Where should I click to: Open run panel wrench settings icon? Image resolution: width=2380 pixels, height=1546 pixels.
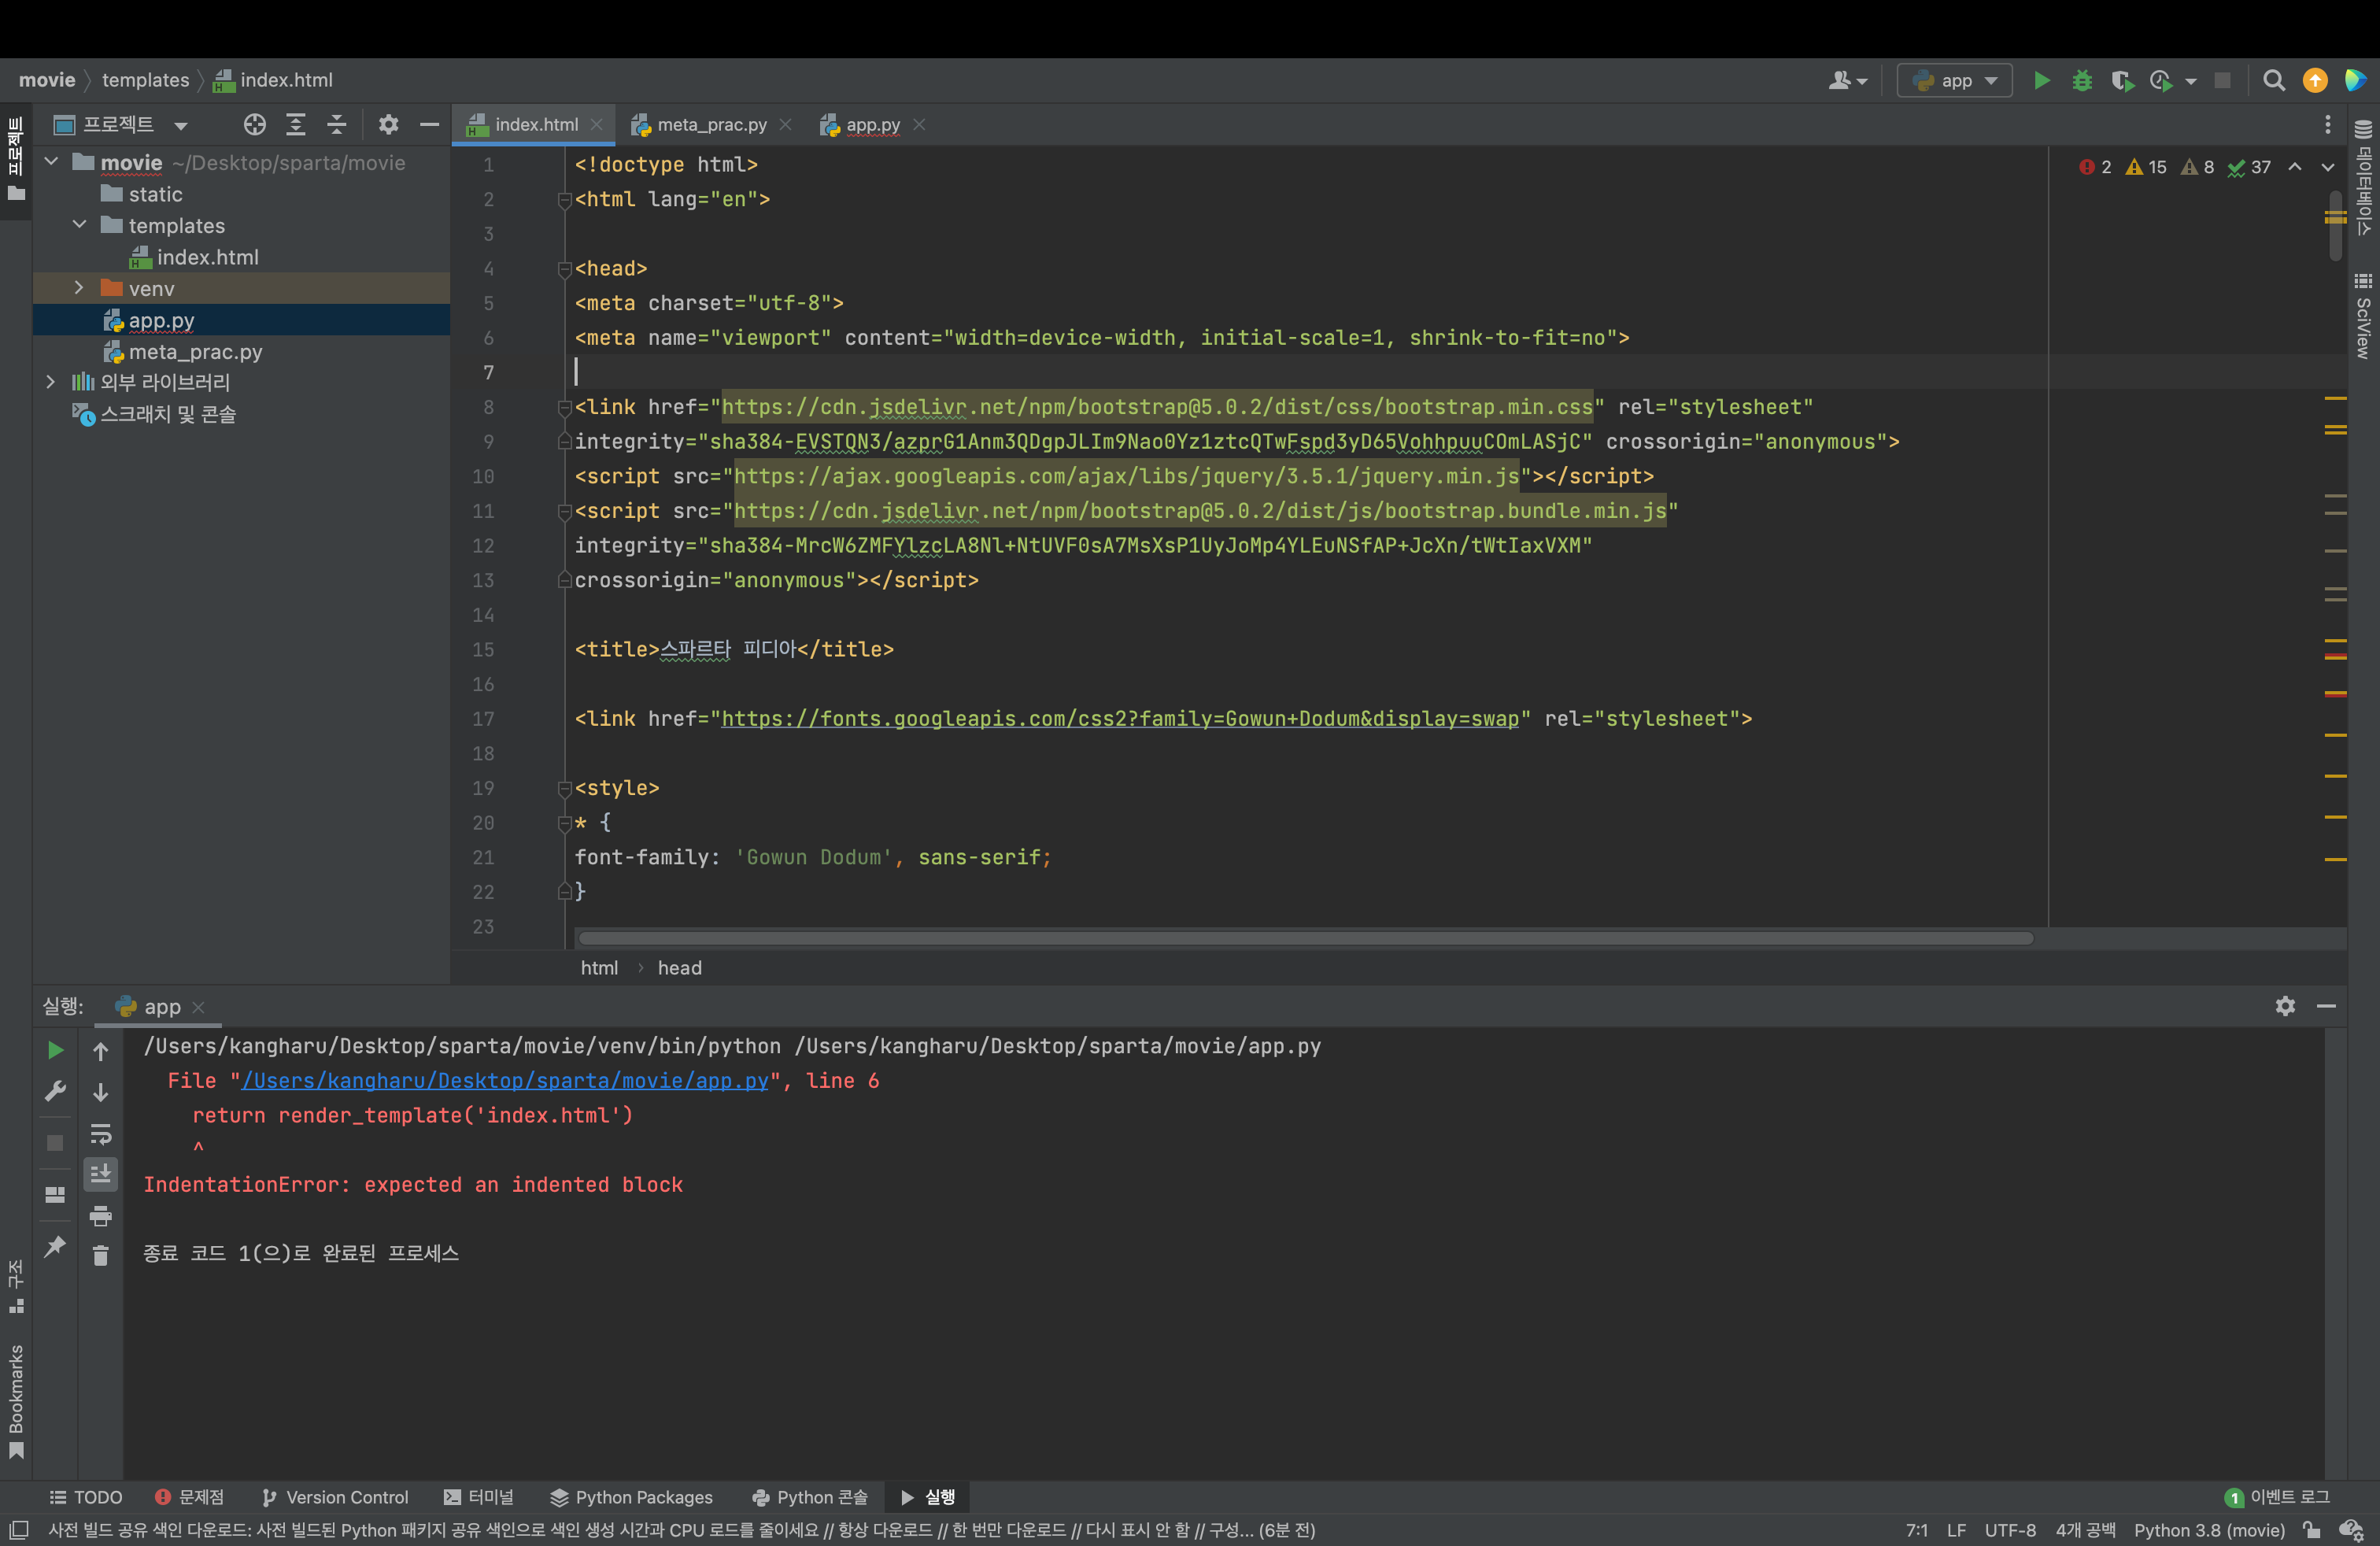(56, 1090)
